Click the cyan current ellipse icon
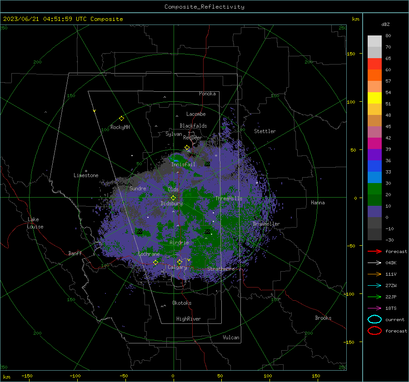The height and width of the screenshot is (382, 409). tap(374, 319)
